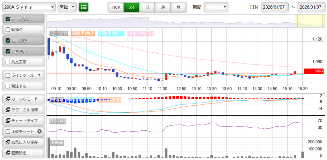Image resolution: width=327 pixels, height=160 pixels.
Task: Open the 画面設定 screen settings
Action: [x=23, y=153]
